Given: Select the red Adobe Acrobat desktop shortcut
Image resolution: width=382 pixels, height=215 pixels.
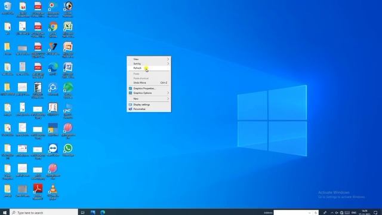Looking at the screenshot, I should 38,192.
